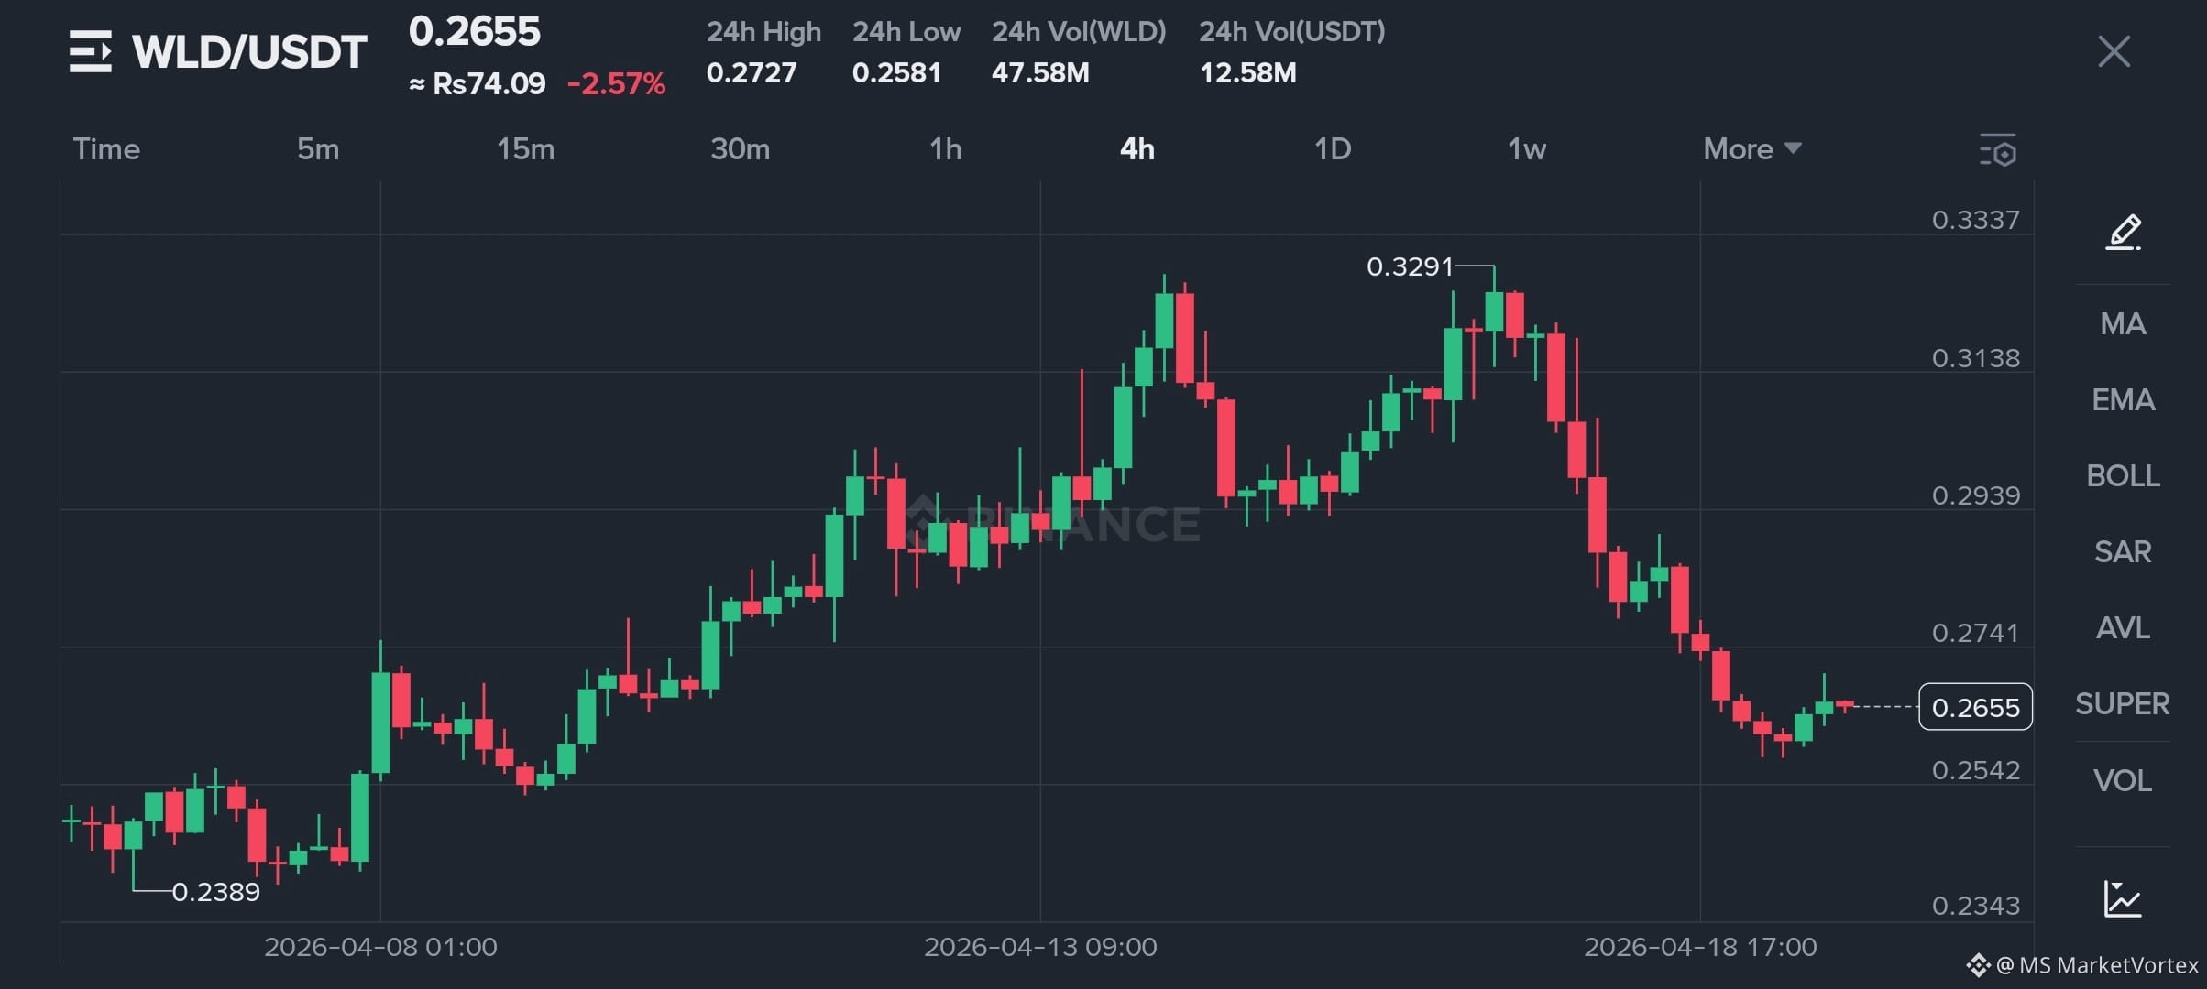Click the 24h High value 0.2727
This screenshot has width=2207, height=989.
pyautogui.click(x=752, y=72)
